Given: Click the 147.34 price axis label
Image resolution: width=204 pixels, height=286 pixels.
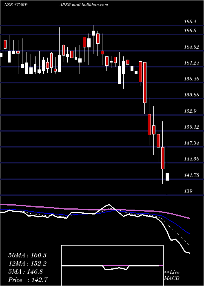Looking at the screenshot, I should tap(191, 143).
